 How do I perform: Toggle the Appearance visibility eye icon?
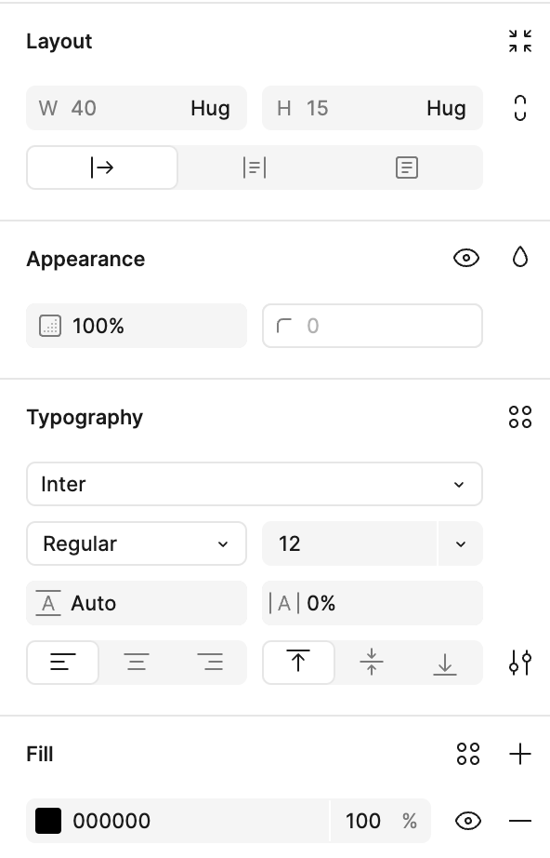point(466,258)
